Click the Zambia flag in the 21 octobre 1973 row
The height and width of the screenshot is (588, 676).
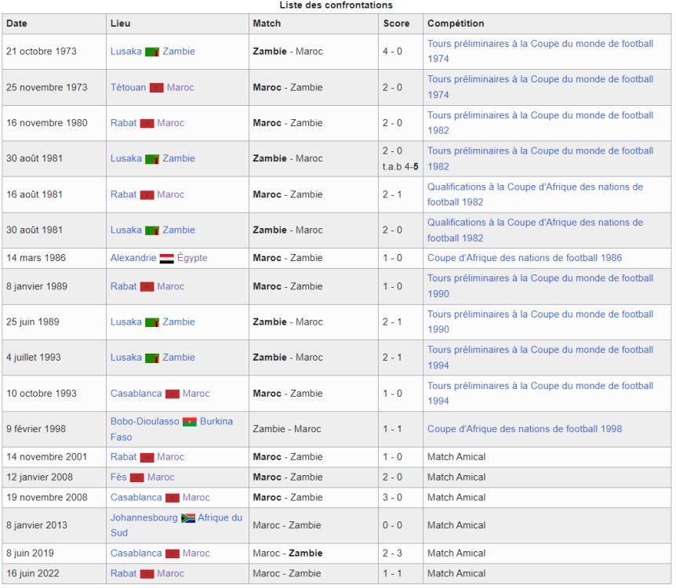(152, 52)
